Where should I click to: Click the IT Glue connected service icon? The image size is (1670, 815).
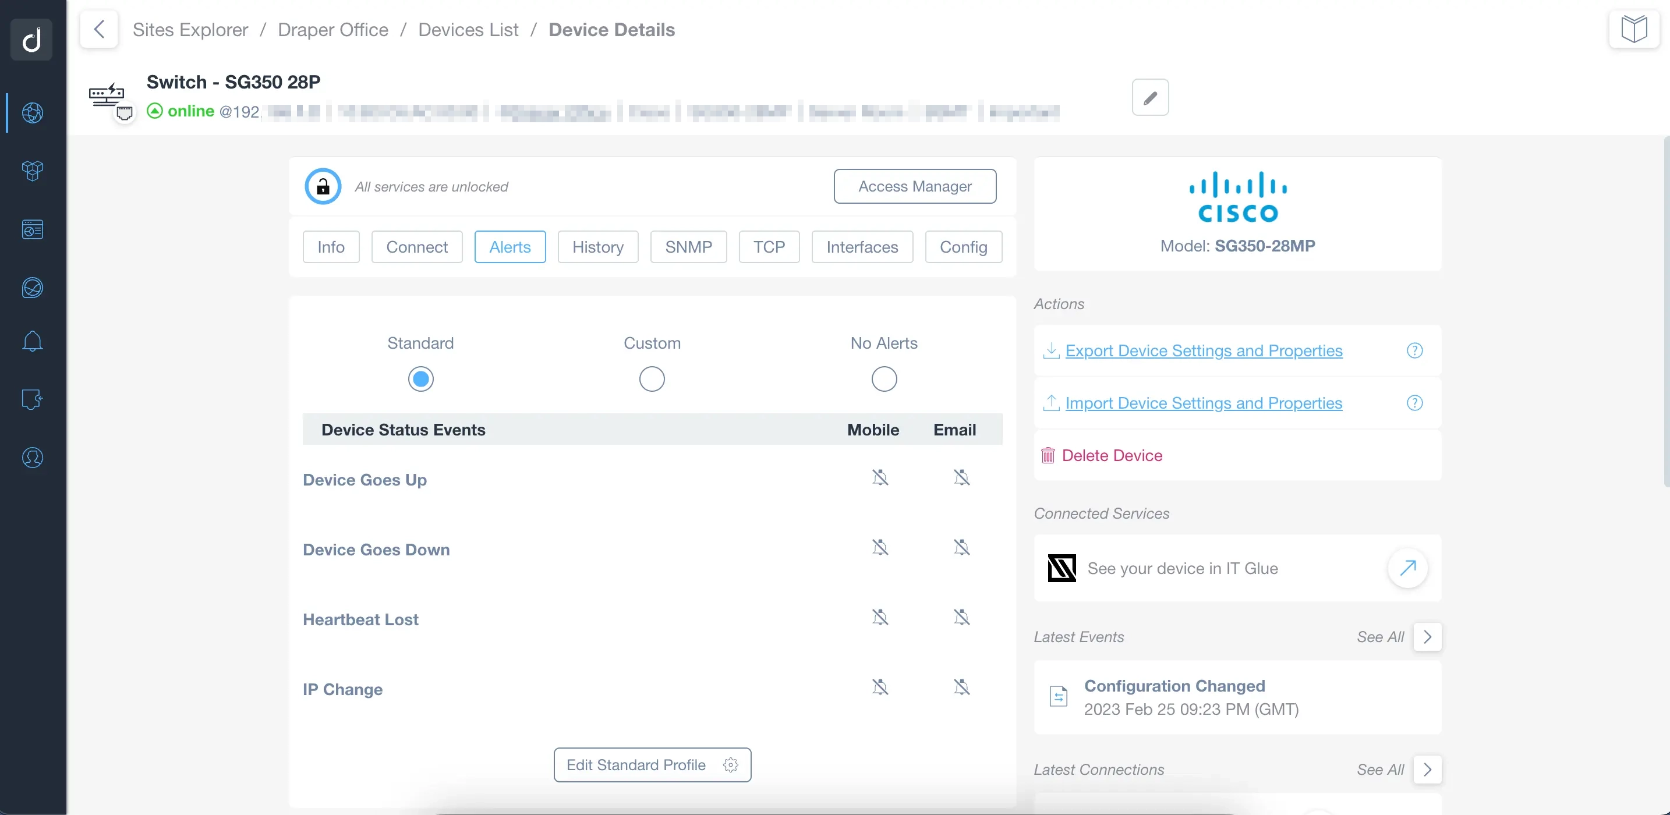[1062, 568]
